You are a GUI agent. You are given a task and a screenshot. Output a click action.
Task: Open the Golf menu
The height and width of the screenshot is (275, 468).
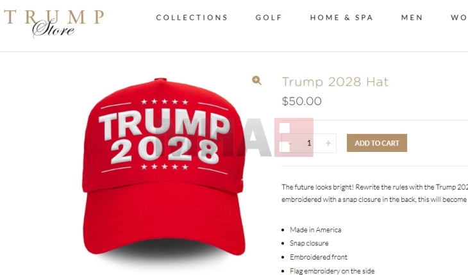269,17
